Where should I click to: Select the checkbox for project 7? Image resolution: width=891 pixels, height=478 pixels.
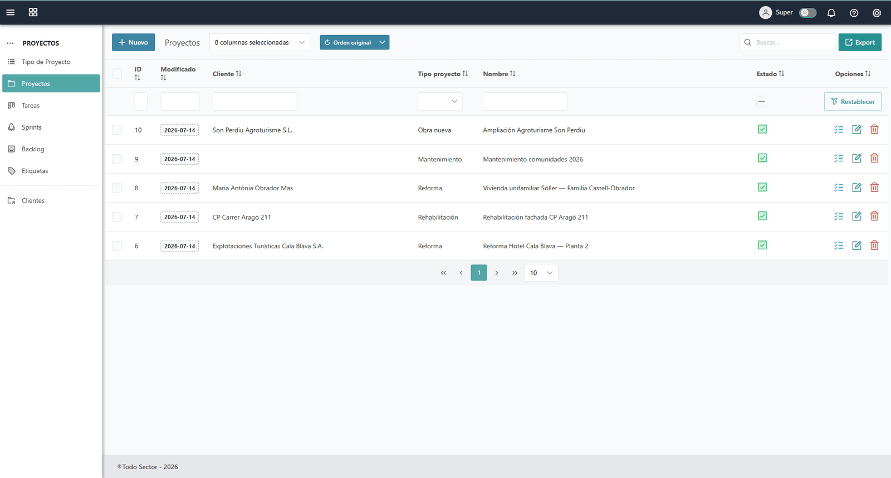click(x=117, y=217)
